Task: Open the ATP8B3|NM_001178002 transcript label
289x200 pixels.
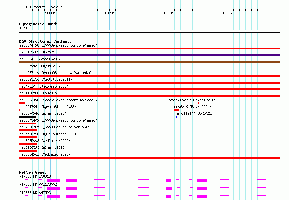Action: [x=38, y=184]
